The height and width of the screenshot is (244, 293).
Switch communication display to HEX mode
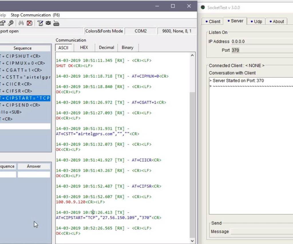84,47
